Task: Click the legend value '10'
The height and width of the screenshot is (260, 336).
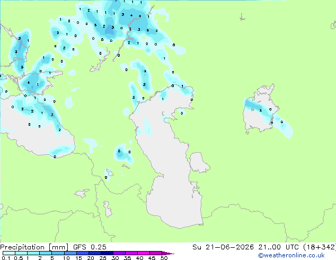Action: 66,258
